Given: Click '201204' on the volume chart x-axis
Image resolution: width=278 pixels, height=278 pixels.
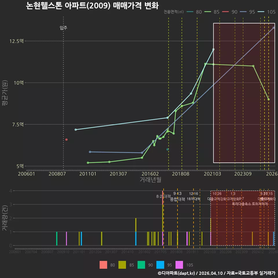Looking at the screenshot, I should click(x=95, y=252).
